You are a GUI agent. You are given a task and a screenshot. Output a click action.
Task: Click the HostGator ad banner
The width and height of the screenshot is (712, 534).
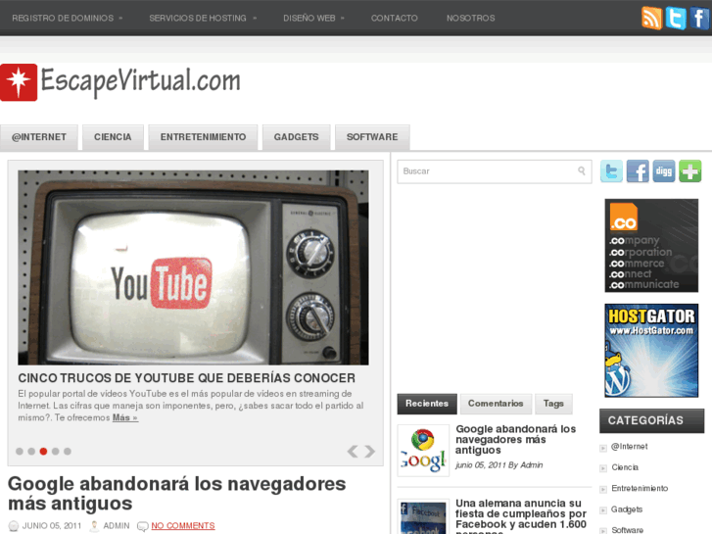tap(651, 351)
